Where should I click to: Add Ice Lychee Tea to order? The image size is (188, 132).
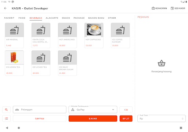[x=41, y=63]
